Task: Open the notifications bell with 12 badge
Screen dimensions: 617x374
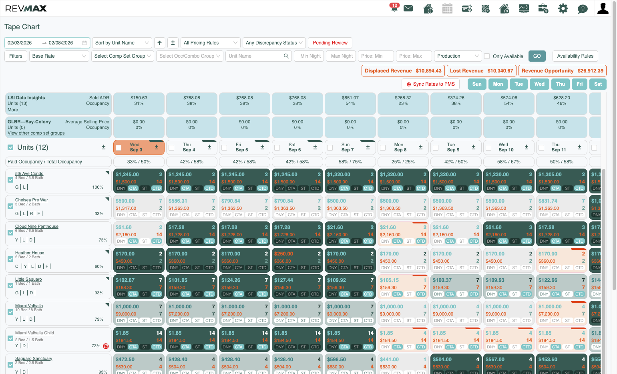Action: (394, 8)
